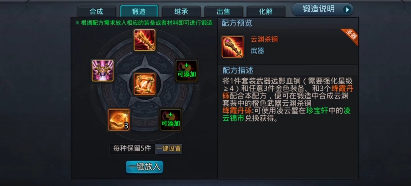Screen dimensions: 411x186
Task: Click the 珍宝轩 green link text
Action: point(317,111)
